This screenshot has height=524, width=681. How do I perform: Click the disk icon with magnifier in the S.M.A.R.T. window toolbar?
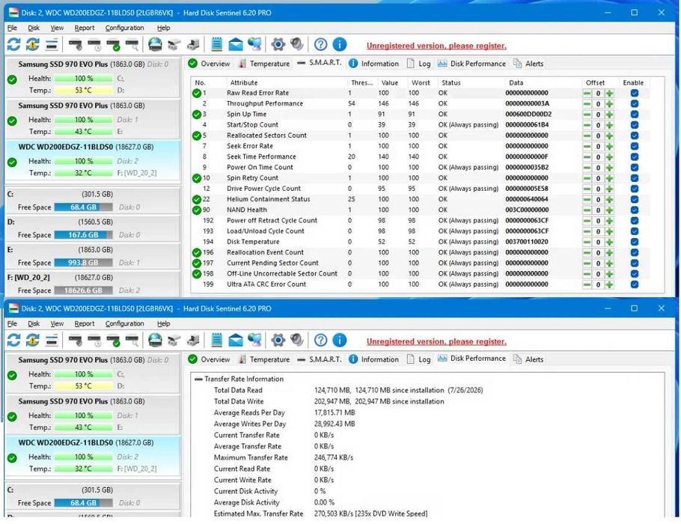(x=132, y=44)
